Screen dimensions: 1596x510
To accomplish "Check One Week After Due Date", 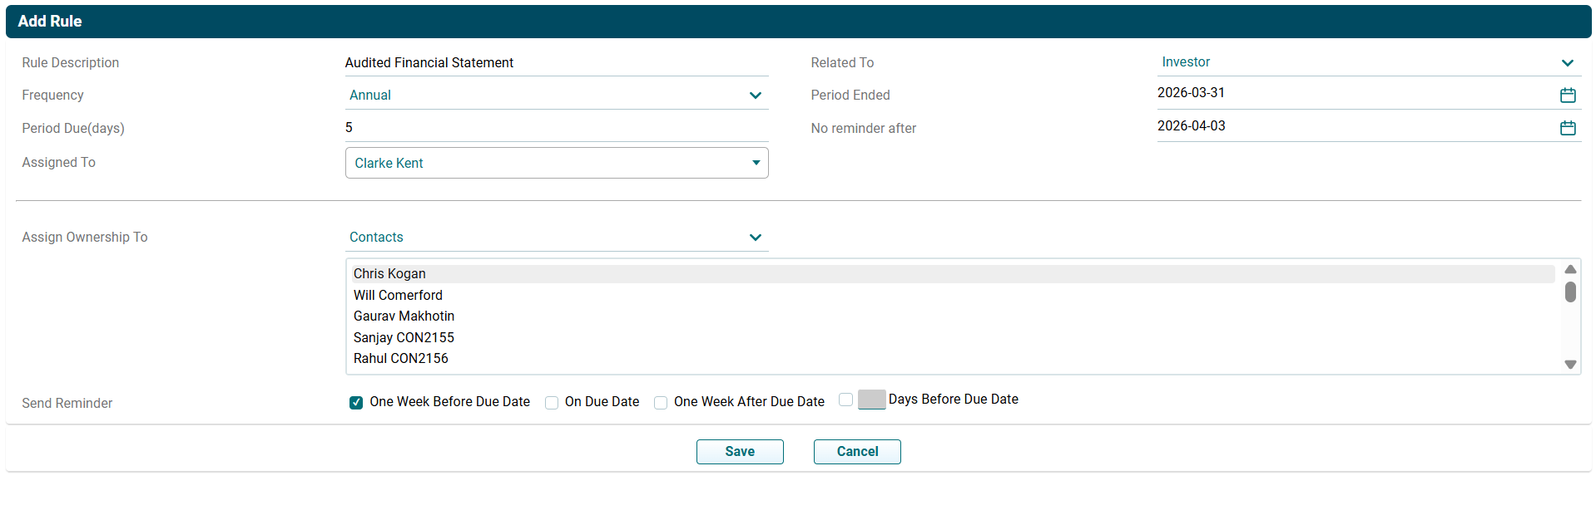I will click(661, 403).
